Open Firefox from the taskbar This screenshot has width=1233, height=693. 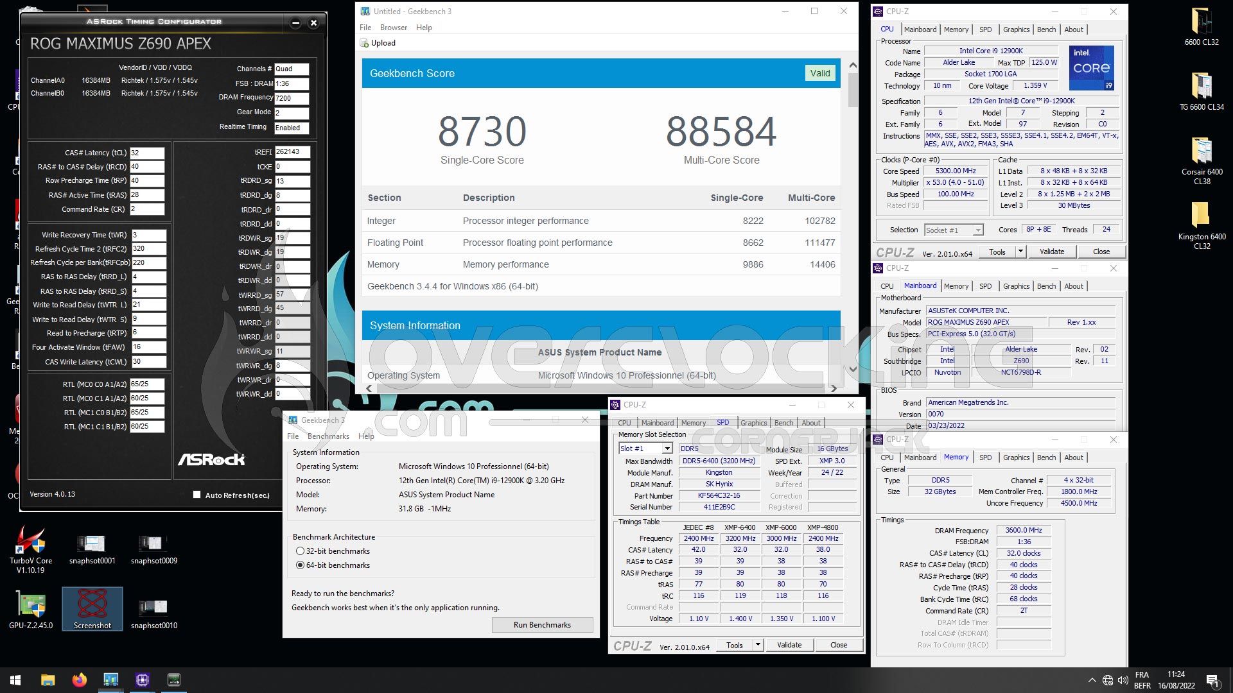point(79,680)
